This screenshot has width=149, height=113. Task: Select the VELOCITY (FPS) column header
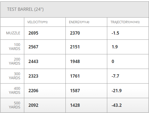point(37,22)
